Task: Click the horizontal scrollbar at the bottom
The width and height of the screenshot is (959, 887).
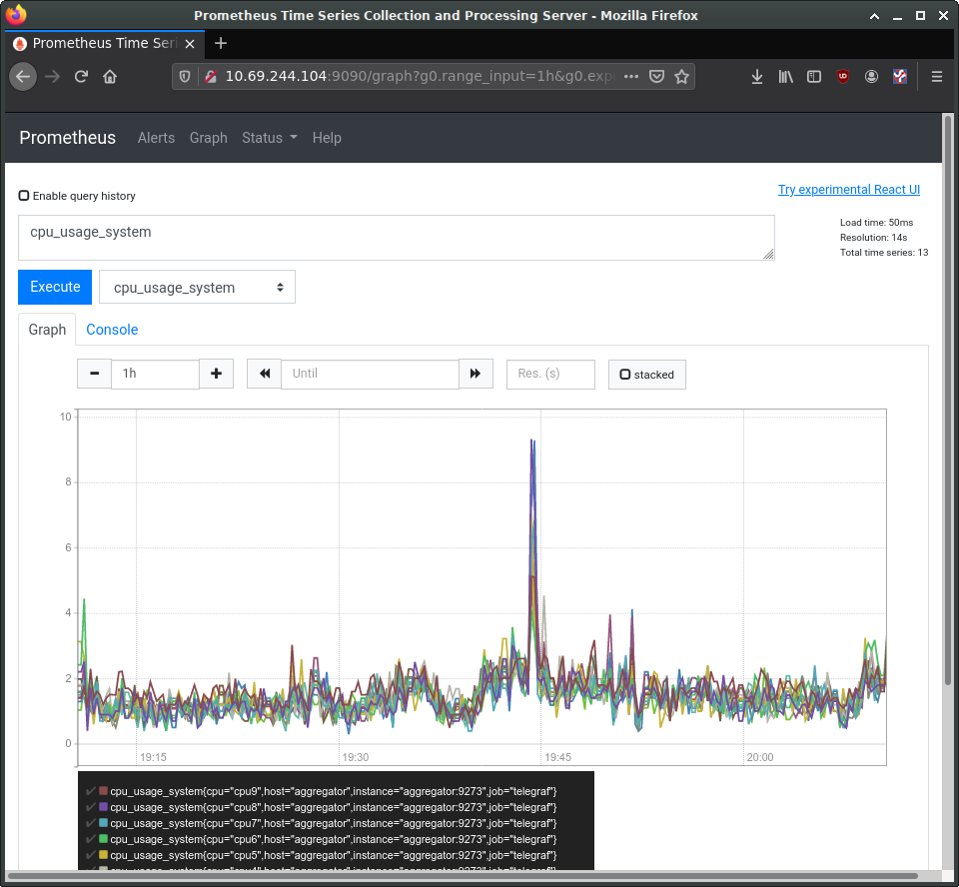Action: click(x=463, y=876)
